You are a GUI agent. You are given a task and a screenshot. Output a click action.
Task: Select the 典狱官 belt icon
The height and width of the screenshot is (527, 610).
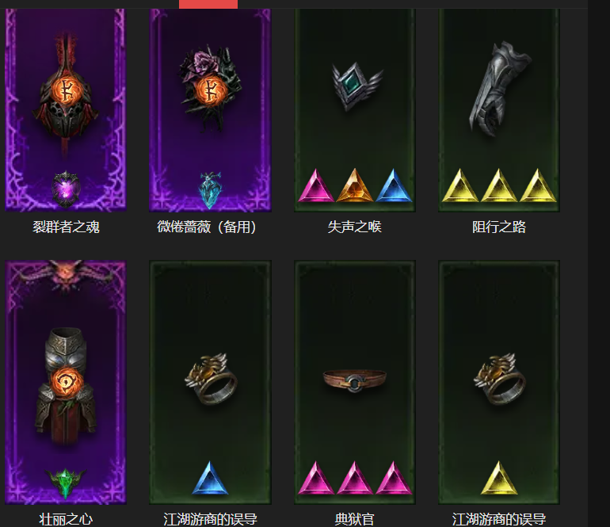[354, 380]
